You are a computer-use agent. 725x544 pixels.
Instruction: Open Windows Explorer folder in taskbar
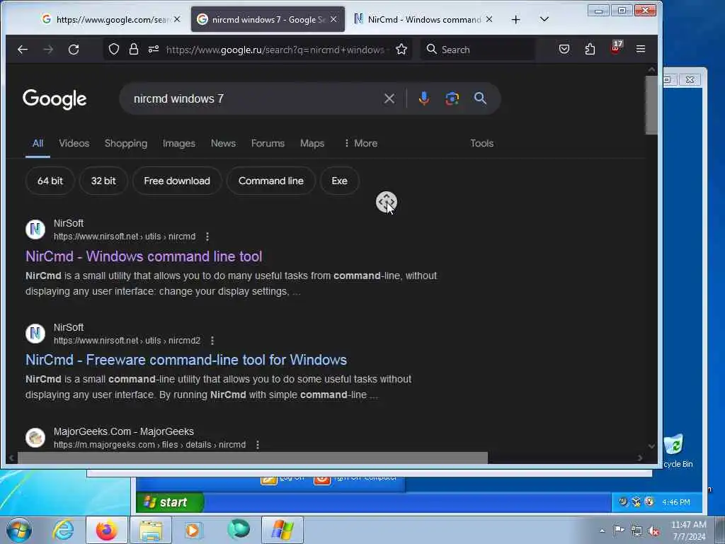[151, 530]
